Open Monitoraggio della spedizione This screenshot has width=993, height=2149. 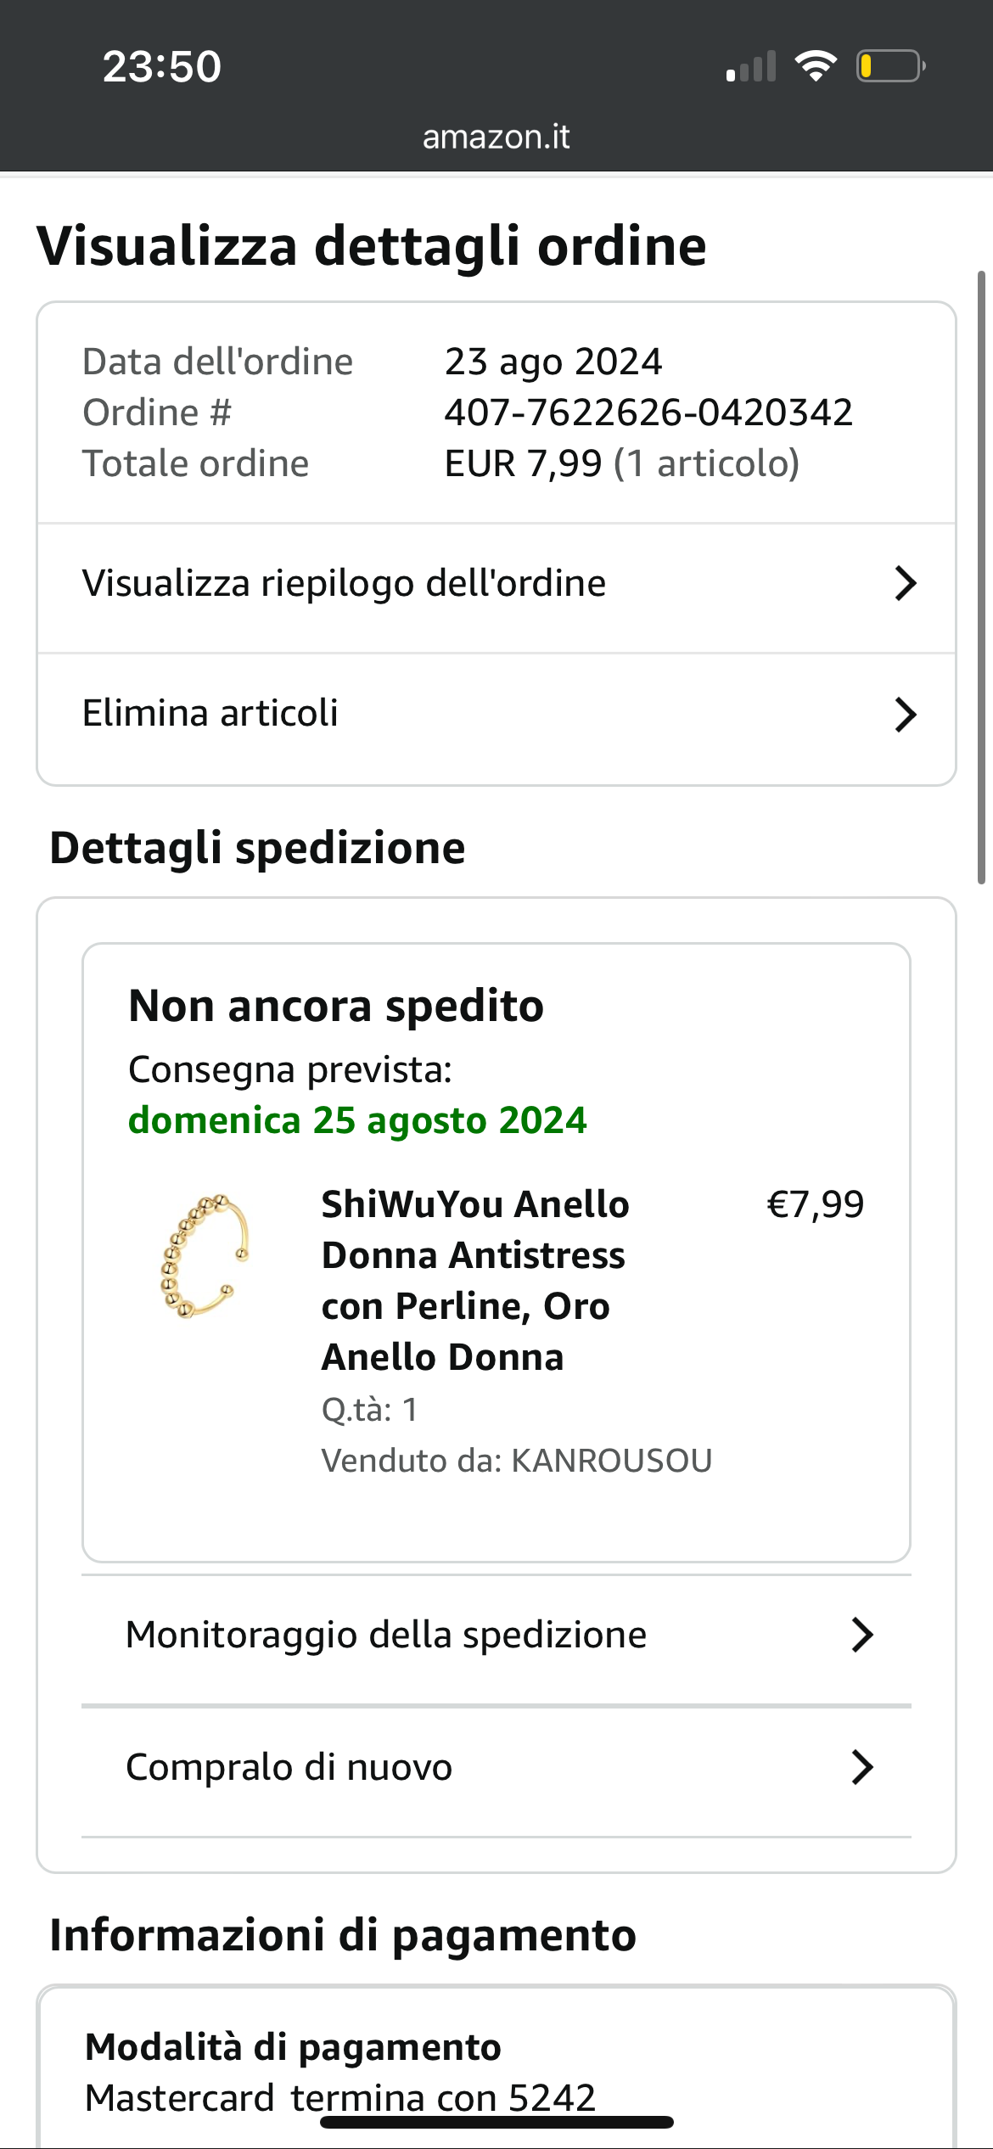pyautogui.click(x=386, y=1635)
